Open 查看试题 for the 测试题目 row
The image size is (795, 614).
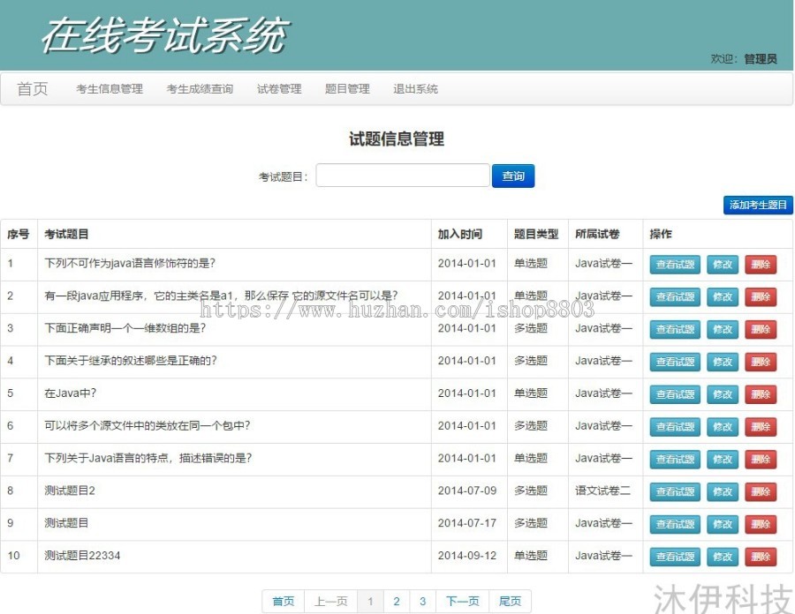point(674,524)
